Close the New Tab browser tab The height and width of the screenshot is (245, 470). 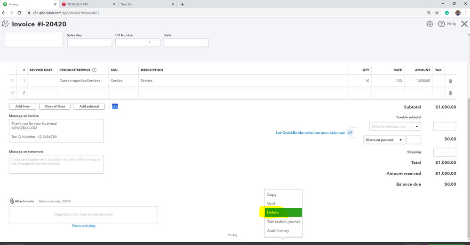click(173, 4)
